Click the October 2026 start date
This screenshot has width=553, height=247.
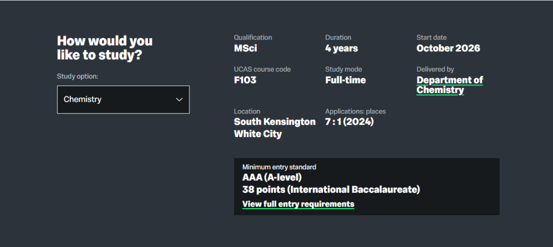click(x=448, y=49)
